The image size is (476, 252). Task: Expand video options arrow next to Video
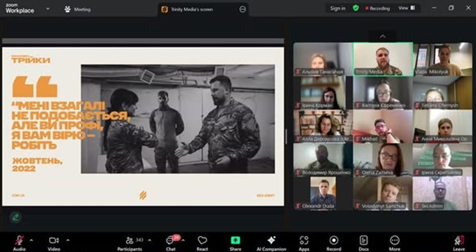click(67, 240)
